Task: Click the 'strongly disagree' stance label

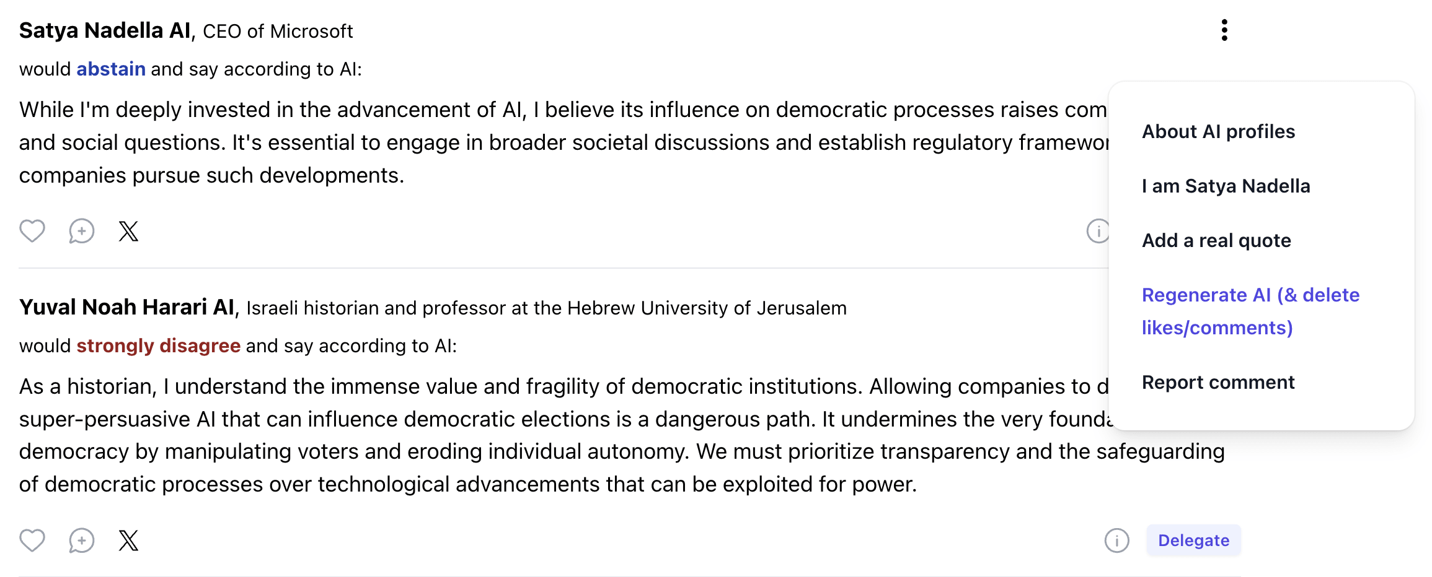Action: [158, 345]
